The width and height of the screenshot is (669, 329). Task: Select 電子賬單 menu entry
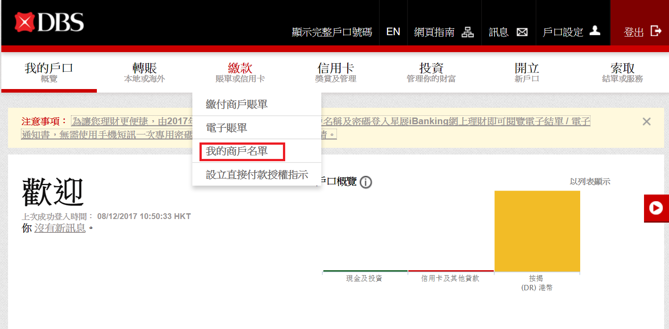227,128
